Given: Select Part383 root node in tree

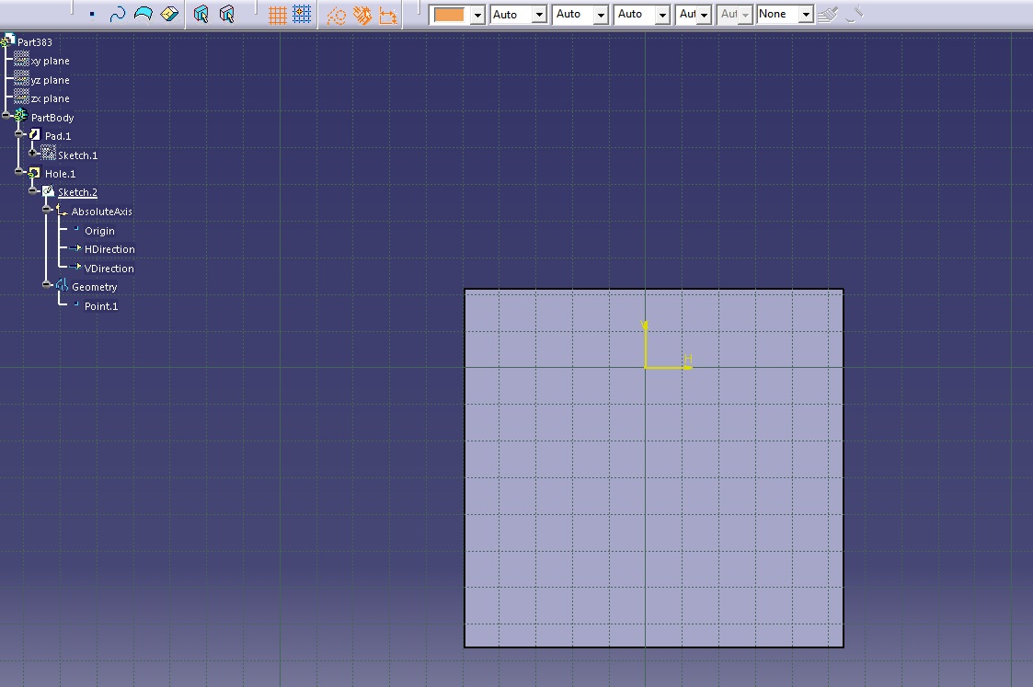Looking at the screenshot, I should point(34,42).
